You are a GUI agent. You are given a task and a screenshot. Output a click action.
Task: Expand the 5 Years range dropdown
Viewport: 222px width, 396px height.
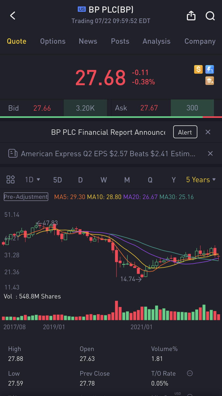pyautogui.click(x=201, y=180)
